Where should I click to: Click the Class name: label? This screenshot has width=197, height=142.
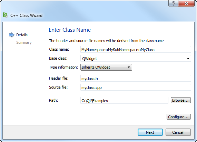click(59, 49)
